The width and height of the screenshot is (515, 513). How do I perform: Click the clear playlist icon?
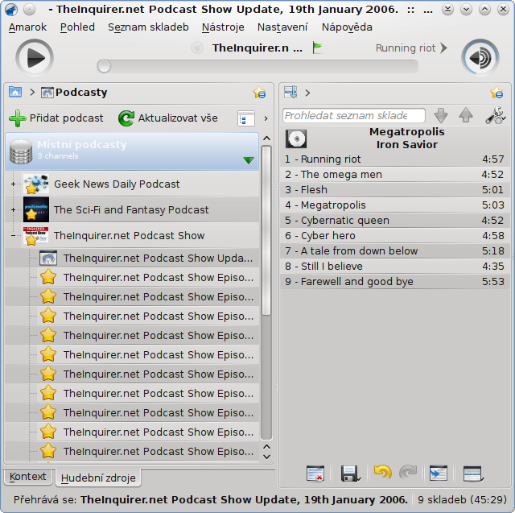[315, 474]
